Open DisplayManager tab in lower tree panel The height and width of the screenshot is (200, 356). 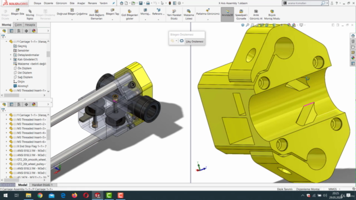(x=34, y=104)
